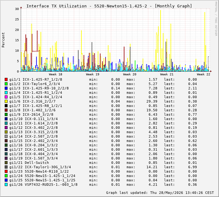This screenshot has height=197, width=219.
Task: Click the last value 6.99 for gi1/22
Action: (x=193, y=167)
